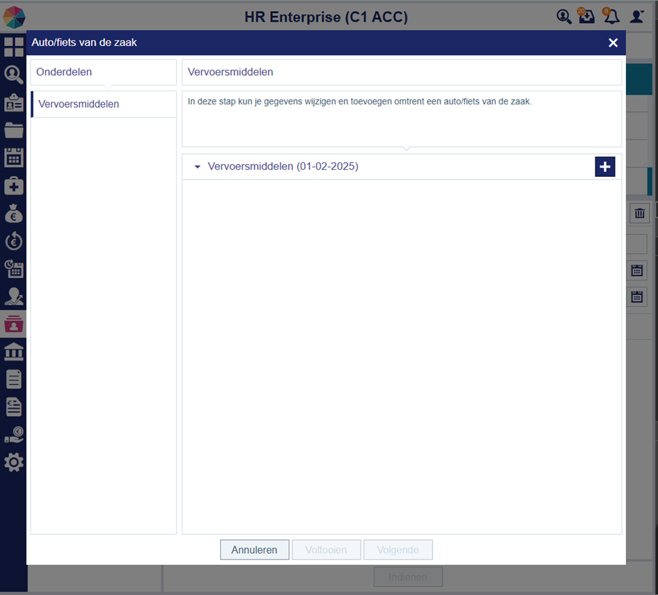
Task: Click the lower calendar picker icon behind dialog
Action: tap(637, 297)
